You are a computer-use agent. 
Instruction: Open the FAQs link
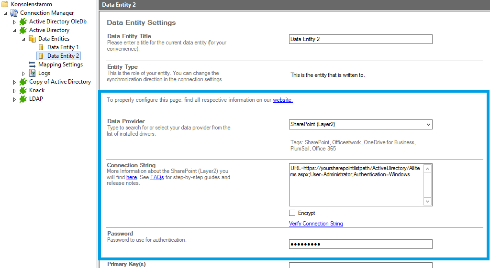[x=157, y=177]
